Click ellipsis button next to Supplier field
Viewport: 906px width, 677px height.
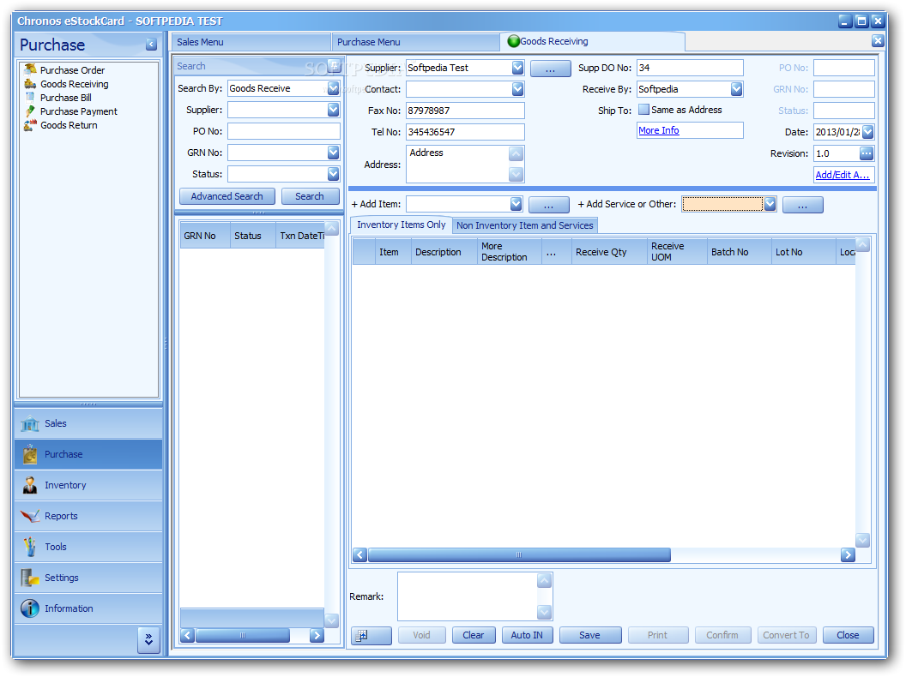point(550,68)
